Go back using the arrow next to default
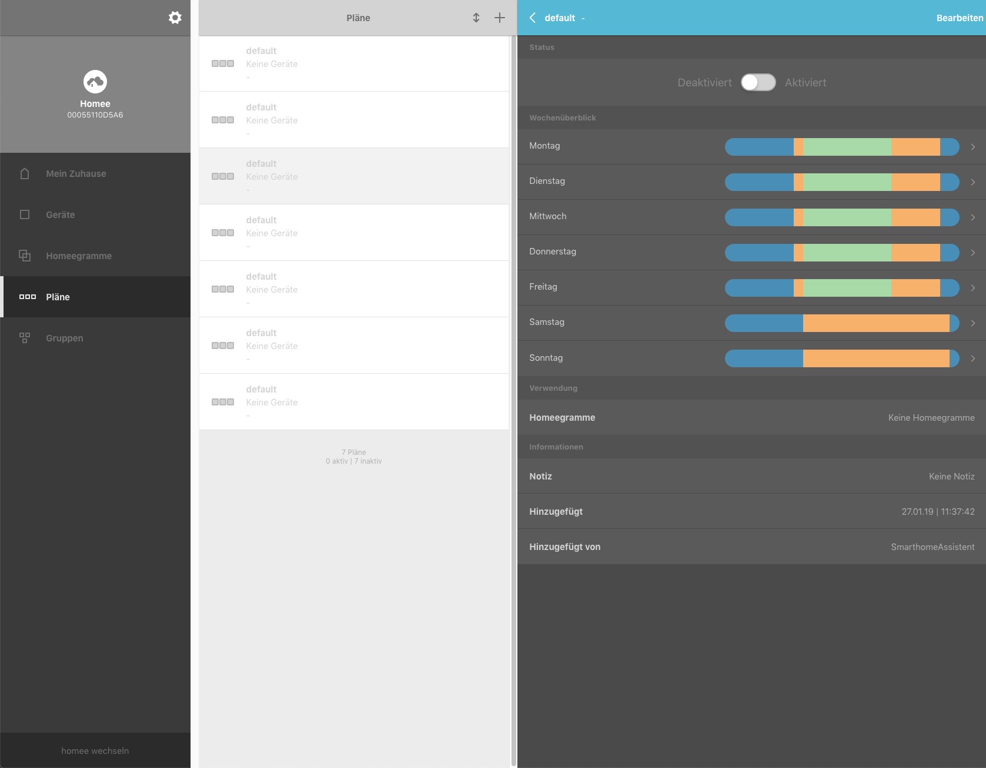 pos(533,18)
